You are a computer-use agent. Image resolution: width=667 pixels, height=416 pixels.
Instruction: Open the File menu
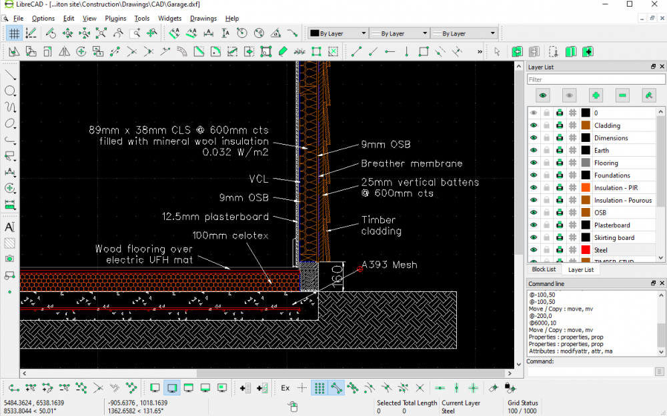(18, 18)
